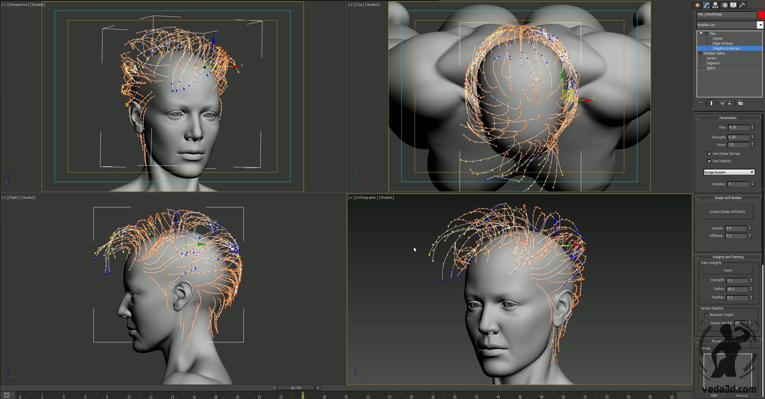
Task: Open the Display command panel tab
Action: (733, 5)
